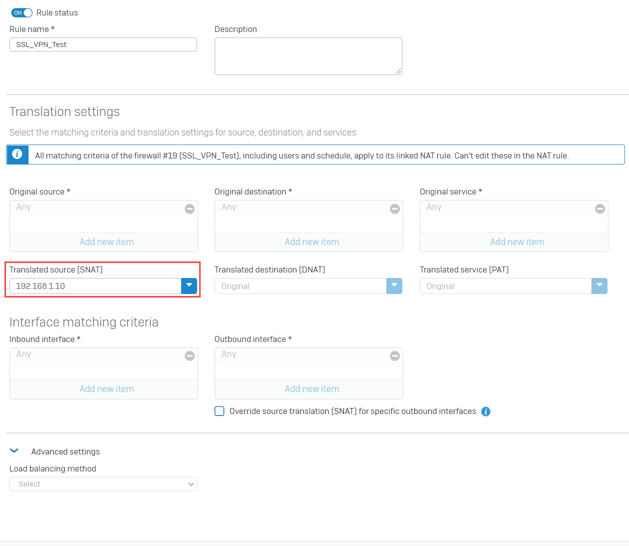This screenshot has height=546, width=629.
Task: Click the Rule name field showing SSL_VPN_Test
Action: pos(103,44)
